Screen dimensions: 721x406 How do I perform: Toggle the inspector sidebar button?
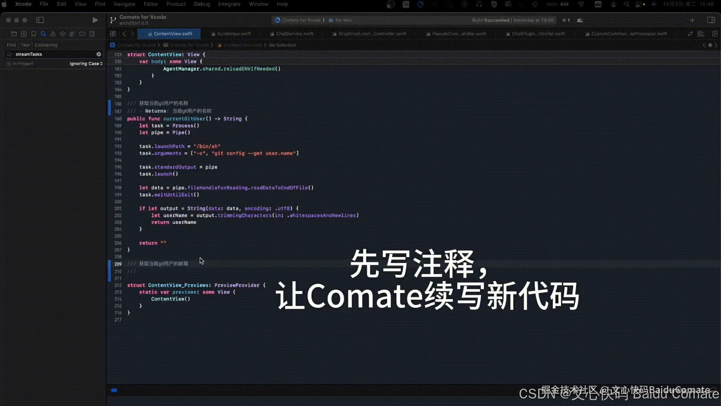point(711,20)
